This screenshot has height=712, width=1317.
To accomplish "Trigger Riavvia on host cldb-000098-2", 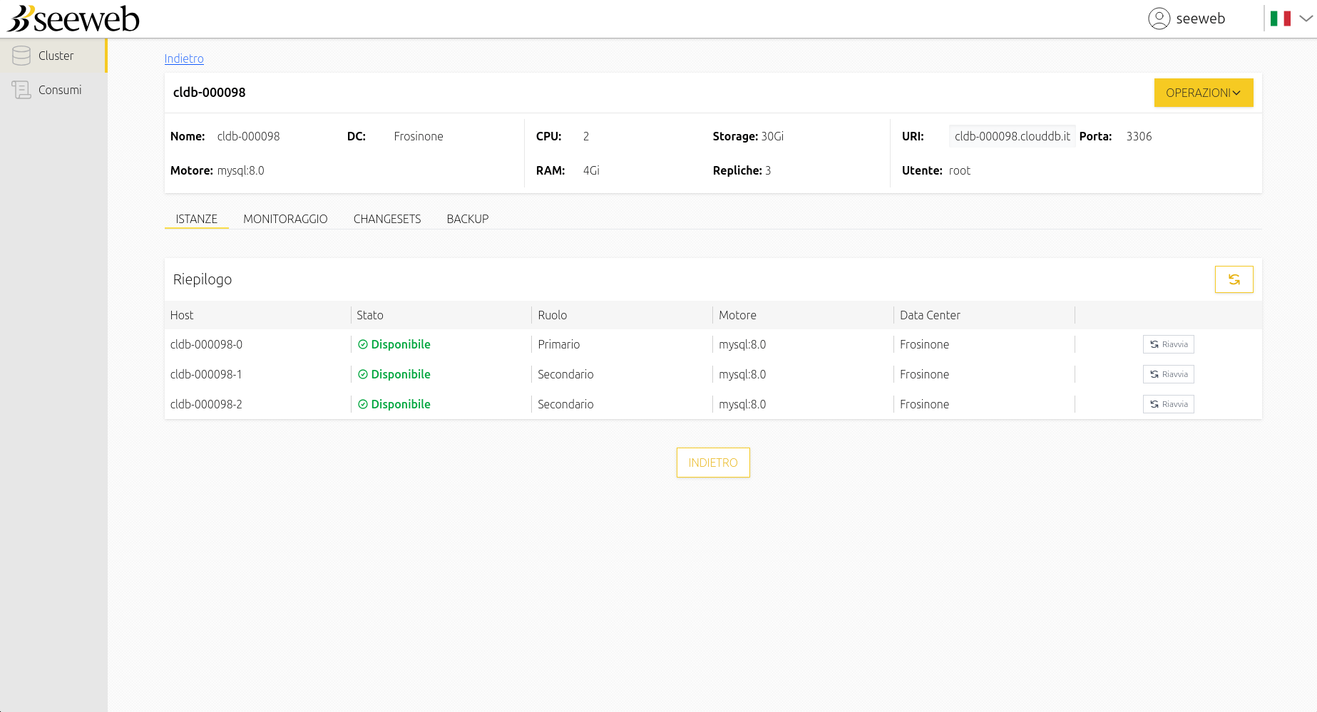I will pyautogui.click(x=1168, y=403).
